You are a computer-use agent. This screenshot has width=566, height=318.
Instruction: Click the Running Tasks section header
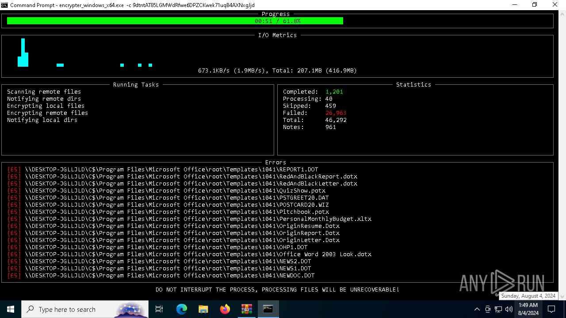point(136,85)
